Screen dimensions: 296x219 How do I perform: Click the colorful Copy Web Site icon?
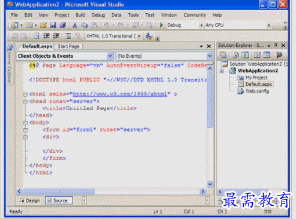pyautogui.click(x=279, y=55)
